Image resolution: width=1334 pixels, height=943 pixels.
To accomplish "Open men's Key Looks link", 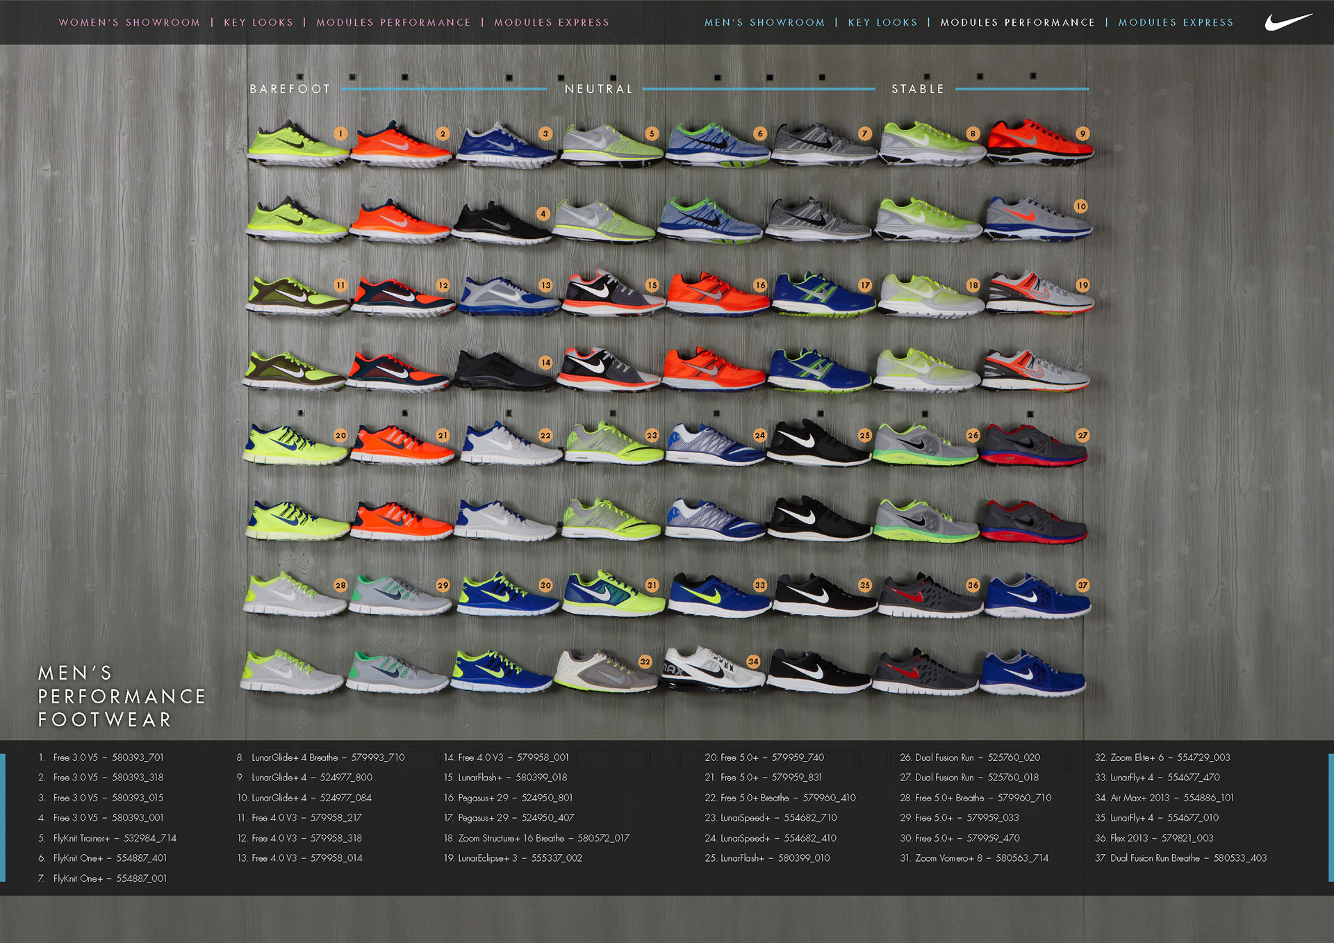I will (x=882, y=22).
